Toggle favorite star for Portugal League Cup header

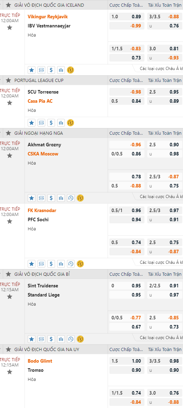point(8,81)
